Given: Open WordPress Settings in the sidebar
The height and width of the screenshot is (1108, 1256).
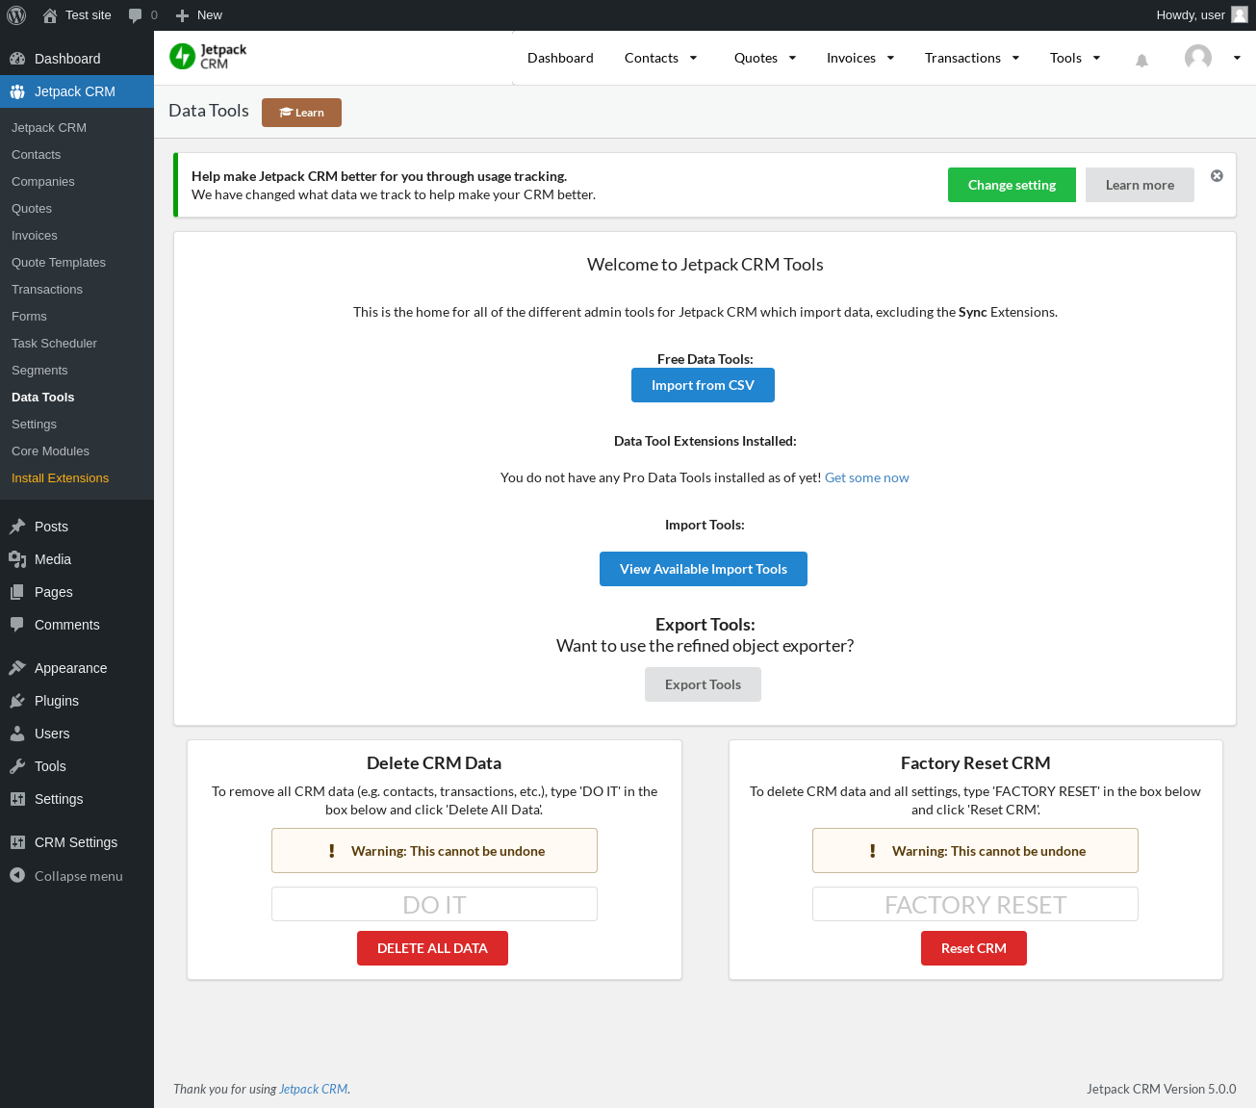Looking at the screenshot, I should click(x=77, y=799).
